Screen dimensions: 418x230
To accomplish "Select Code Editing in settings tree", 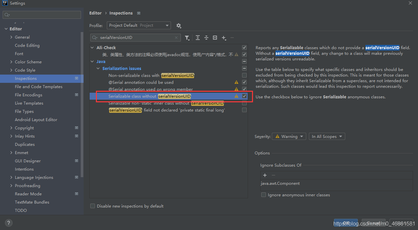I will (27, 46).
